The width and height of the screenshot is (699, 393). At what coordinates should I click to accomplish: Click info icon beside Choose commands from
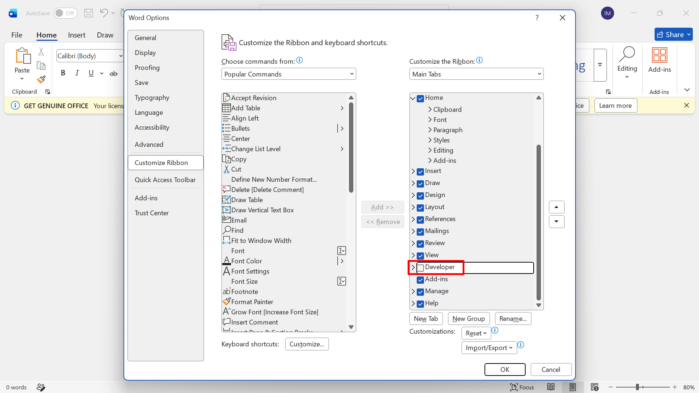pyautogui.click(x=299, y=60)
